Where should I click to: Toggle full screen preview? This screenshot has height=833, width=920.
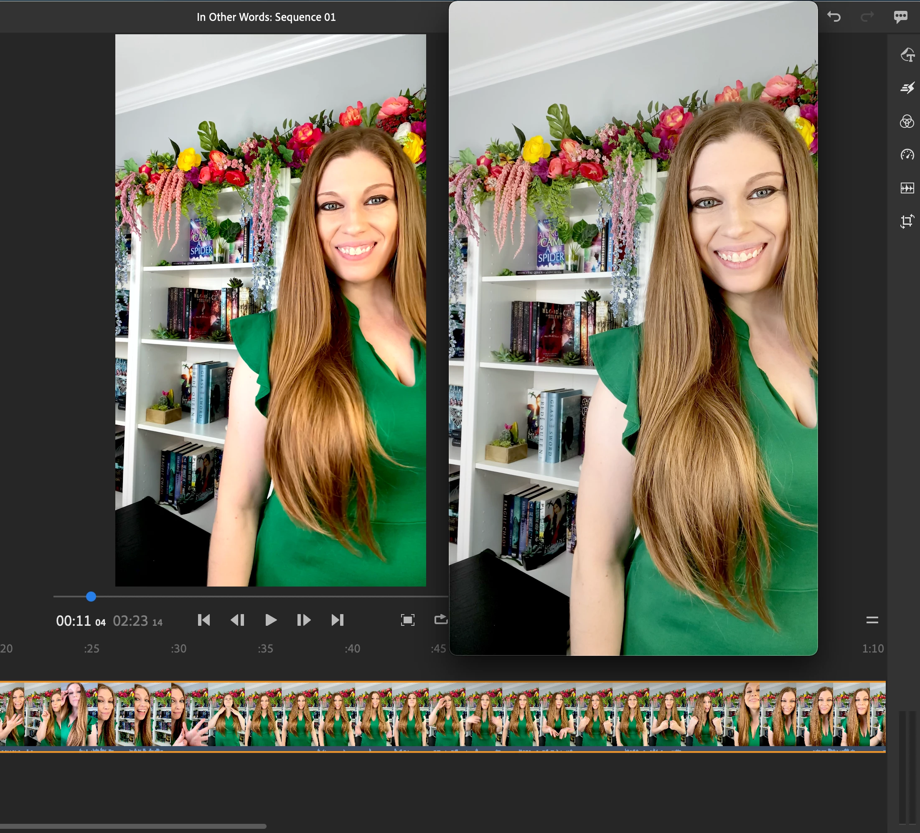[407, 620]
